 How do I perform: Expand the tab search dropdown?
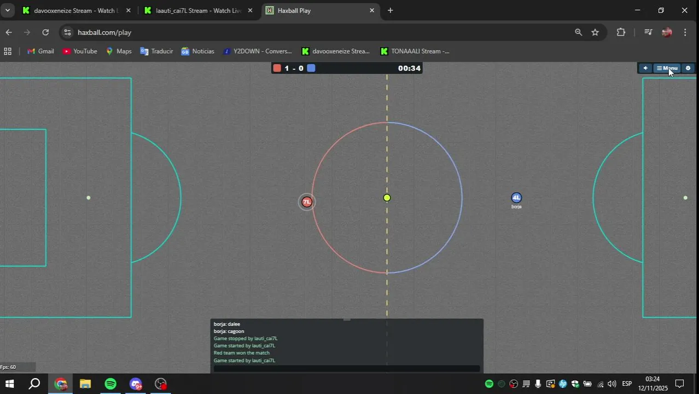(x=7, y=10)
